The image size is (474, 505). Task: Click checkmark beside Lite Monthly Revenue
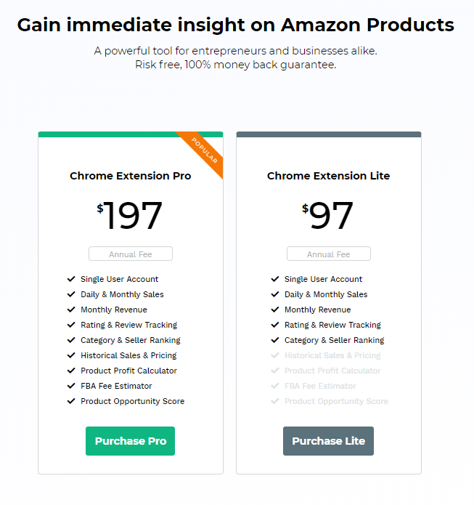tap(275, 310)
